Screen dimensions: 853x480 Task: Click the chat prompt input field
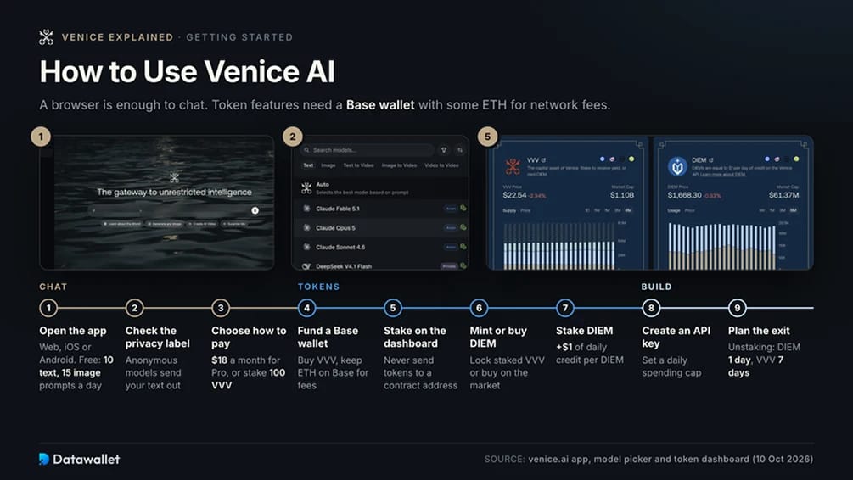175,209
